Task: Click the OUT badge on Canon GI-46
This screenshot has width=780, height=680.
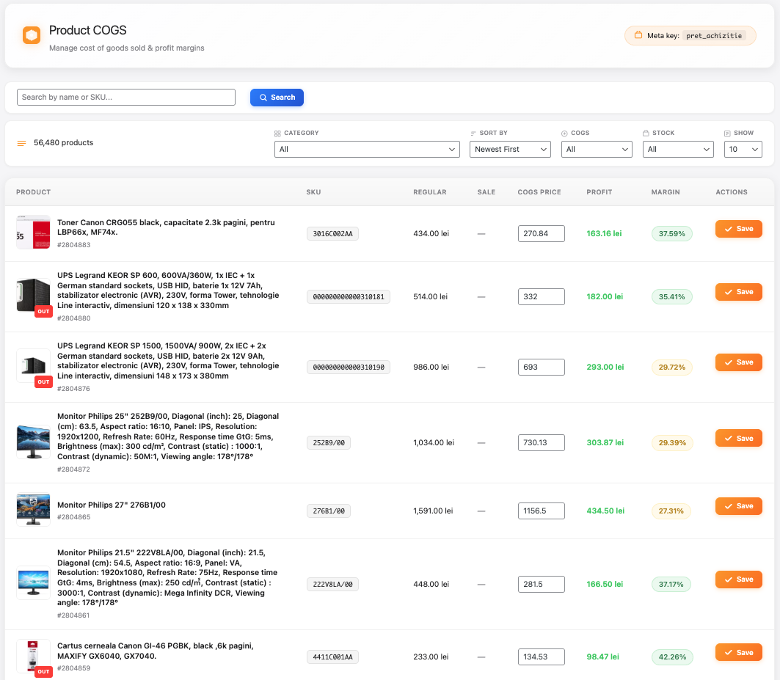Action: click(44, 671)
